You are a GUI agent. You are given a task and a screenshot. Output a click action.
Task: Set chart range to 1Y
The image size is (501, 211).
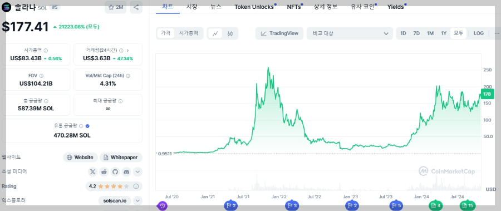[x=444, y=33]
